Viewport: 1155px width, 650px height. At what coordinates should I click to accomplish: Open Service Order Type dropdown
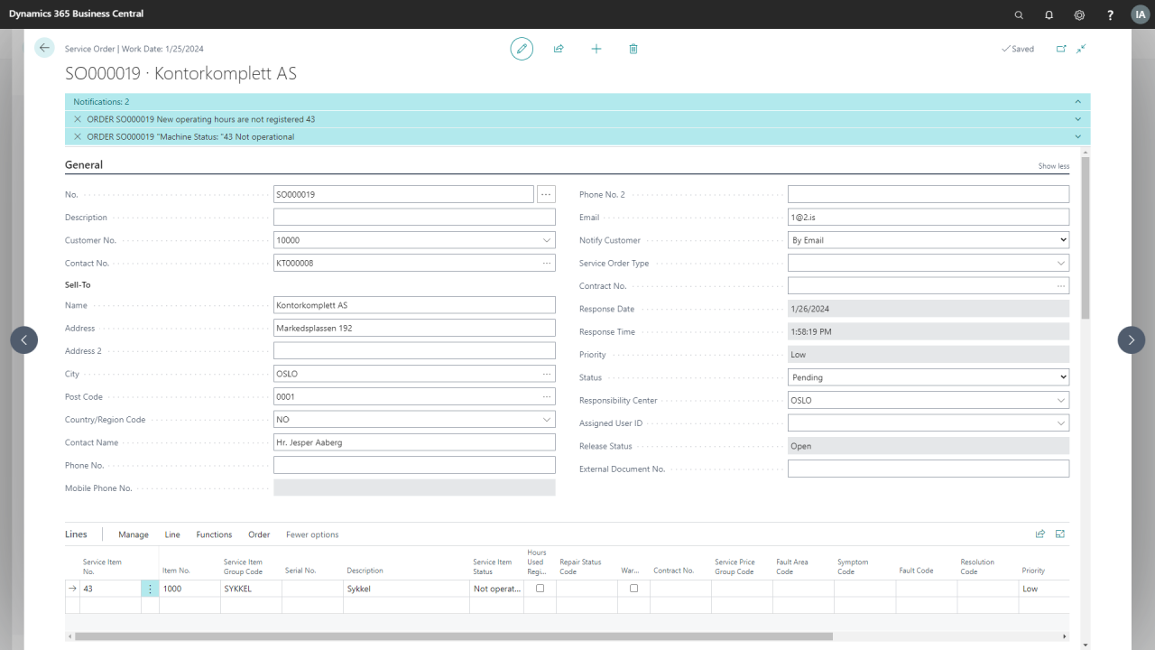point(1061,264)
